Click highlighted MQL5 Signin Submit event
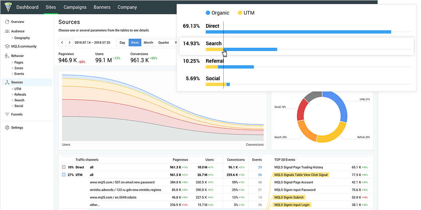Screen dimensions: 421x210 [x=289, y=197]
